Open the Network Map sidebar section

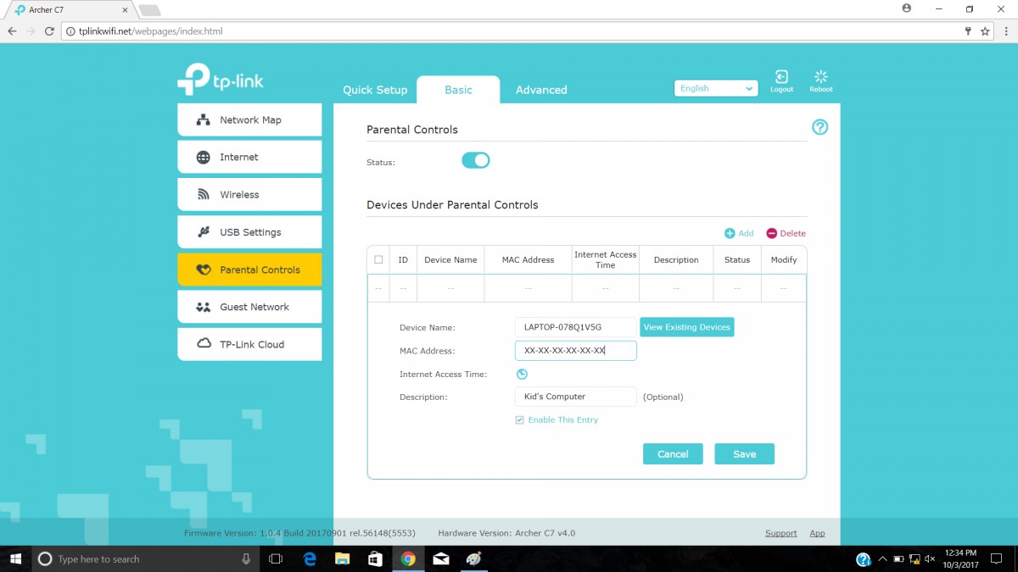tap(249, 119)
